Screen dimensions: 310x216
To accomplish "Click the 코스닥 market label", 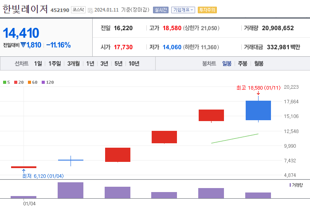I will pyautogui.click(x=78, y=10).
